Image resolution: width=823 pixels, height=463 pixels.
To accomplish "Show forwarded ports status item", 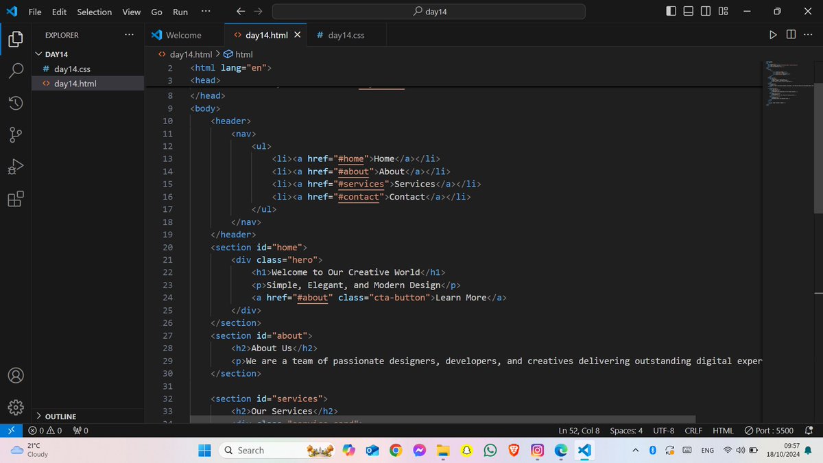I will click(80, 430).
